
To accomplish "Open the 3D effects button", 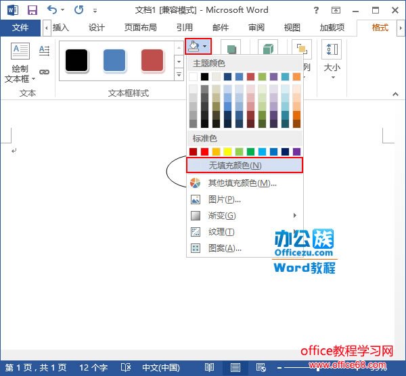I will [268, 49].
